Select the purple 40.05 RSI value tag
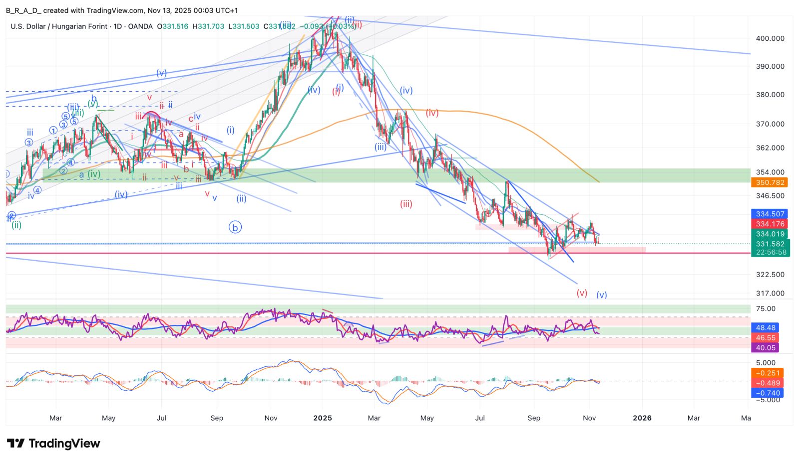Screen dimensions: 799x461 coord(766,348)
